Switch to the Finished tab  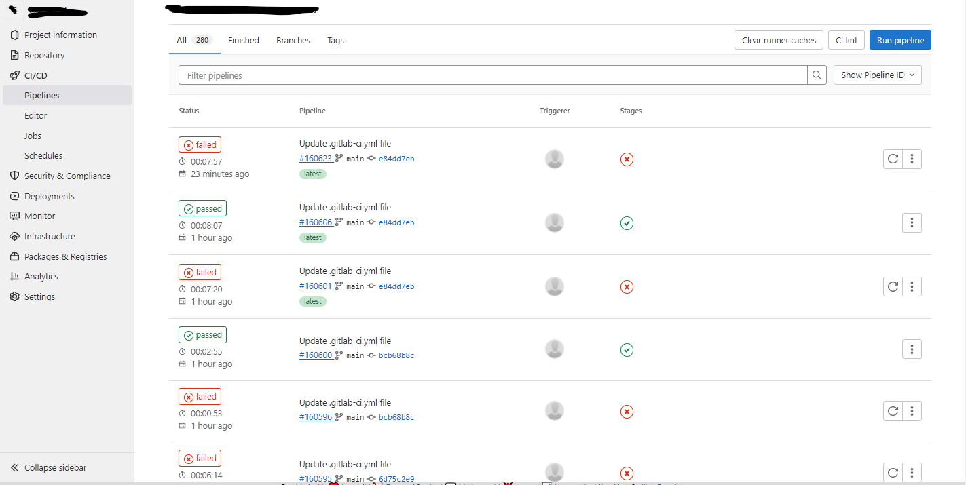point(244,40)
